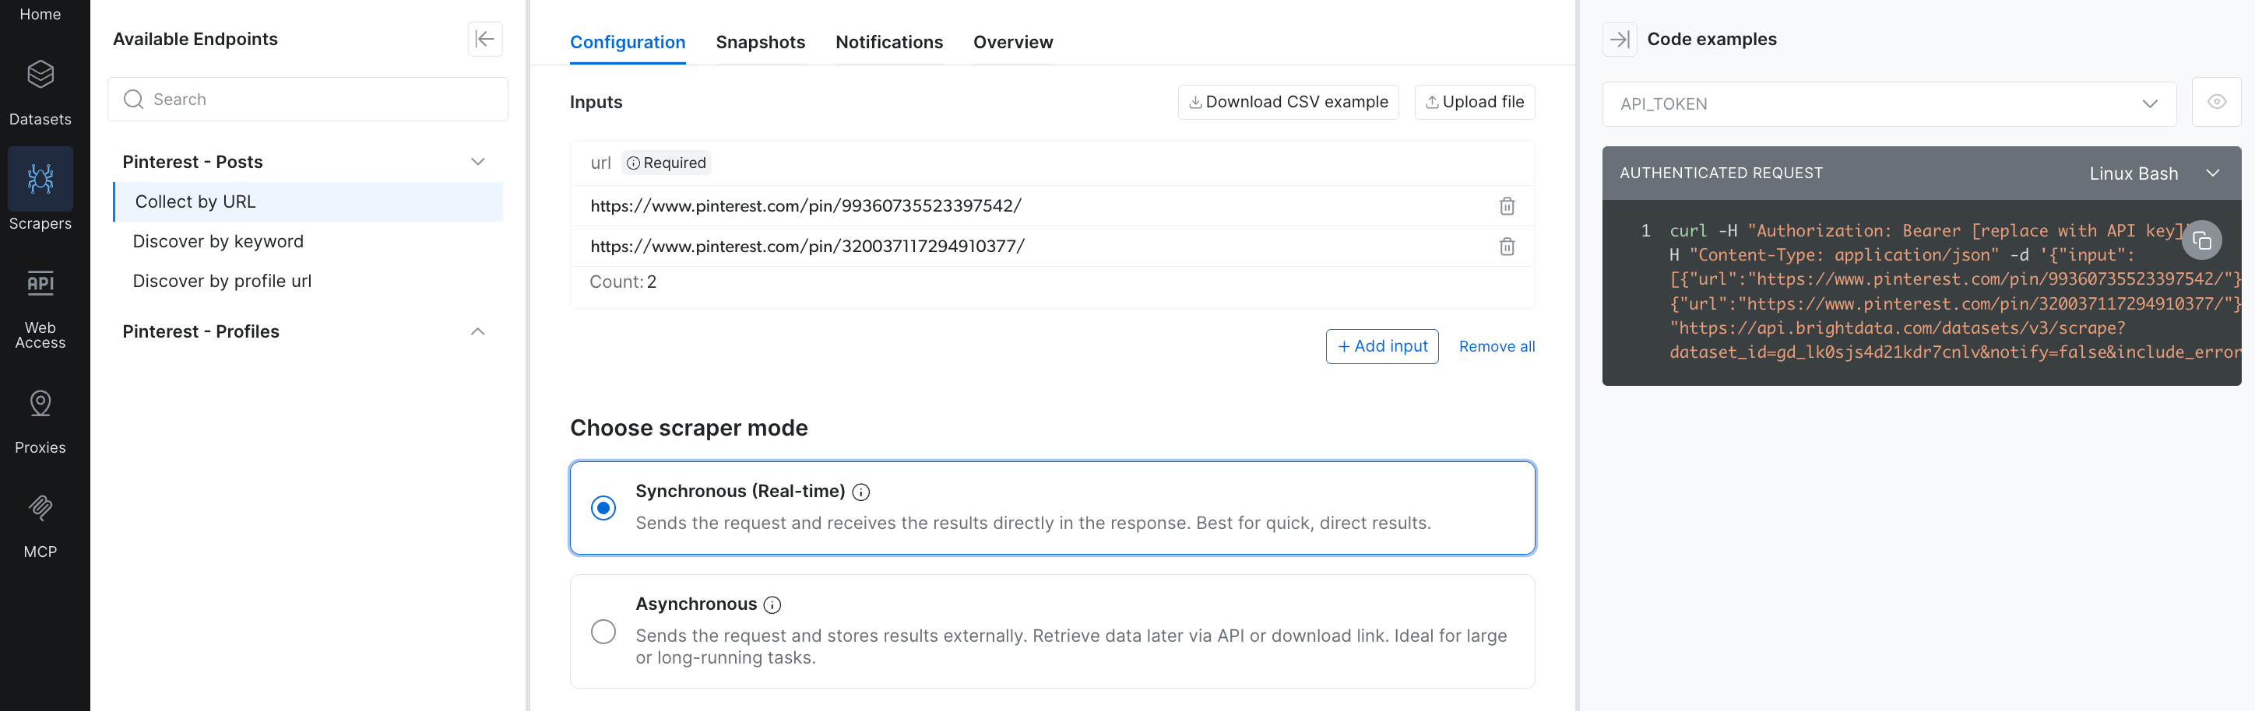Collapse the Pinterest - Posts section
The width and height of the screenshot is (2255, 711).
pyautogui.click(x=478, y=162)
